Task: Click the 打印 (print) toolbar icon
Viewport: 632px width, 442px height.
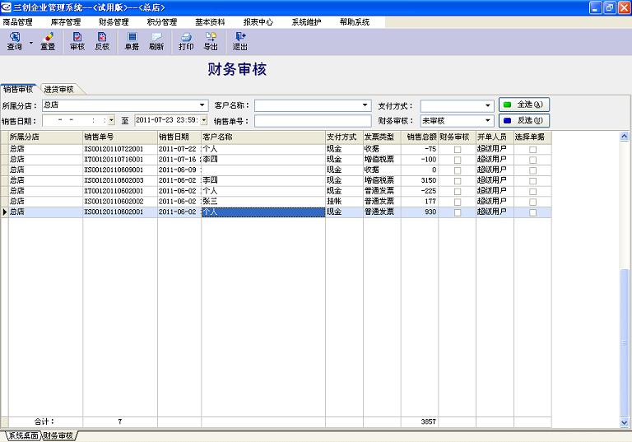Action: click(x=186, y=41)
